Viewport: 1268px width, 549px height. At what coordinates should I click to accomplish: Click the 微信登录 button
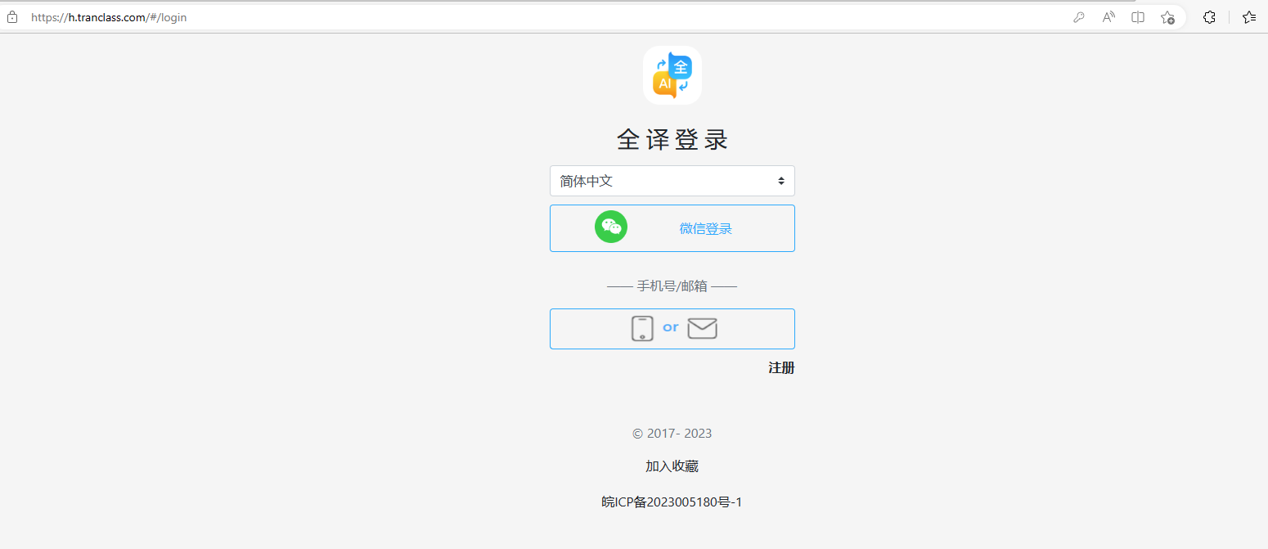point(672,228)
